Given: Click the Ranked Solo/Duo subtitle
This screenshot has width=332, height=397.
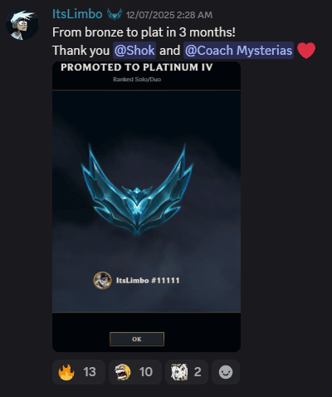Looking at the screenshot, I should tap(137, 80).
